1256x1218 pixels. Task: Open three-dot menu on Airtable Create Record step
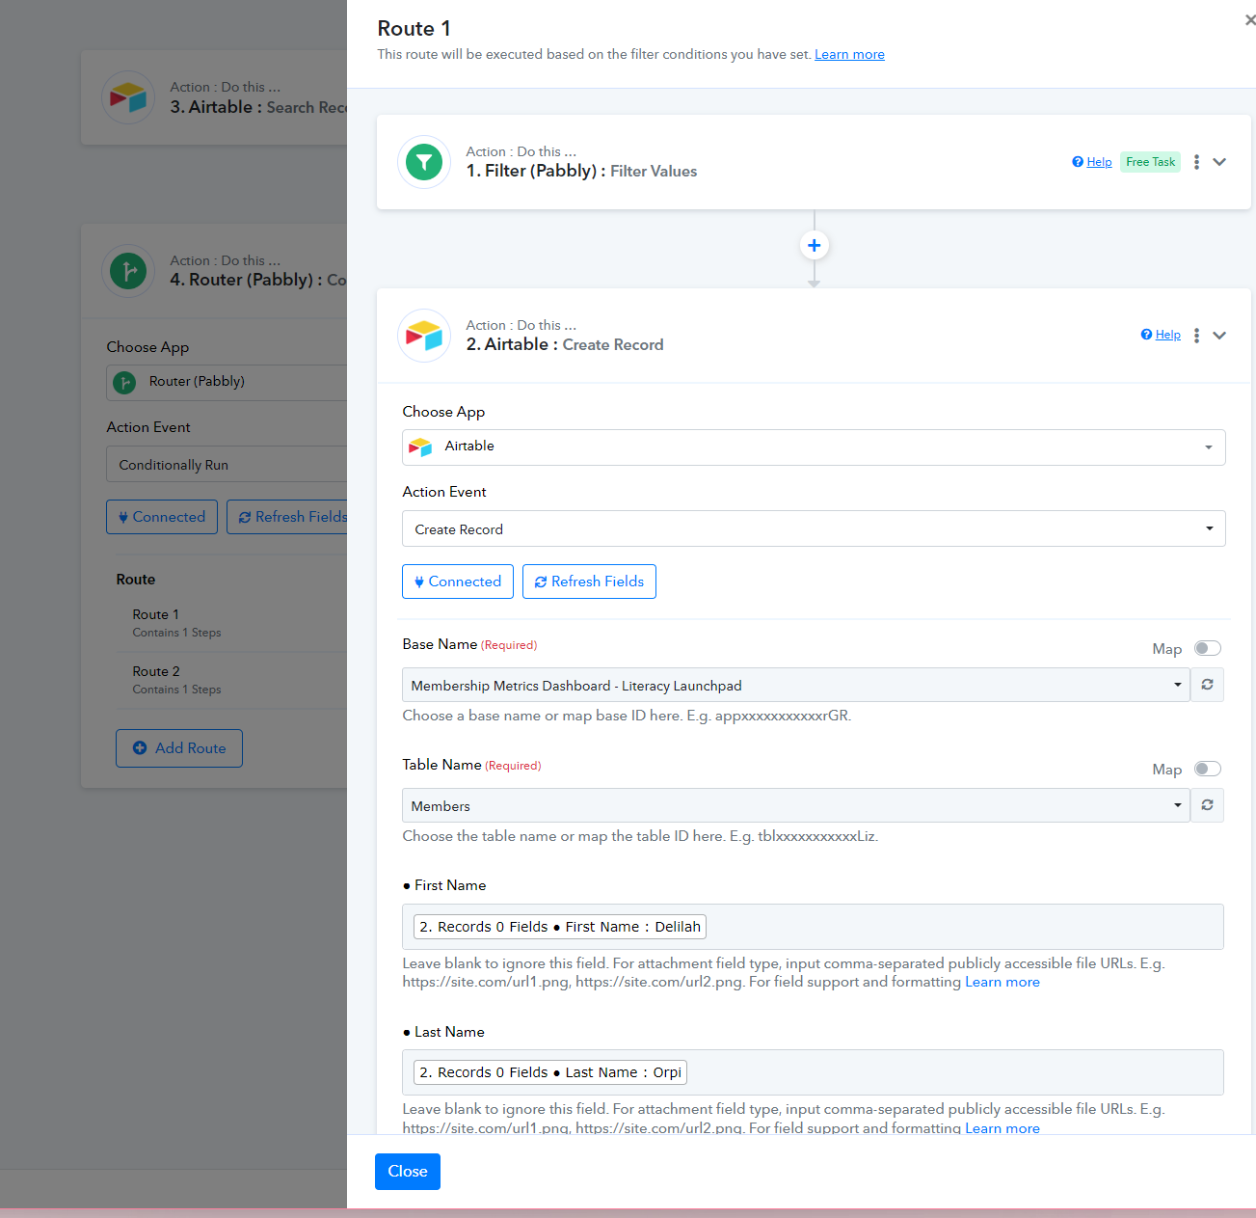click(x=1196, y=336)
